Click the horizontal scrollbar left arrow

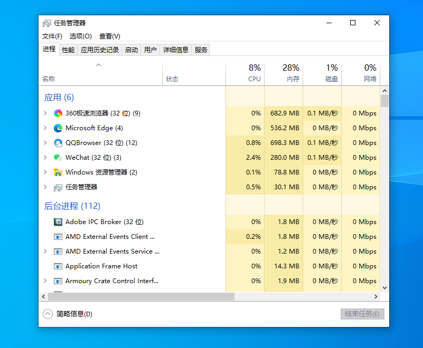tap(43, 296)
